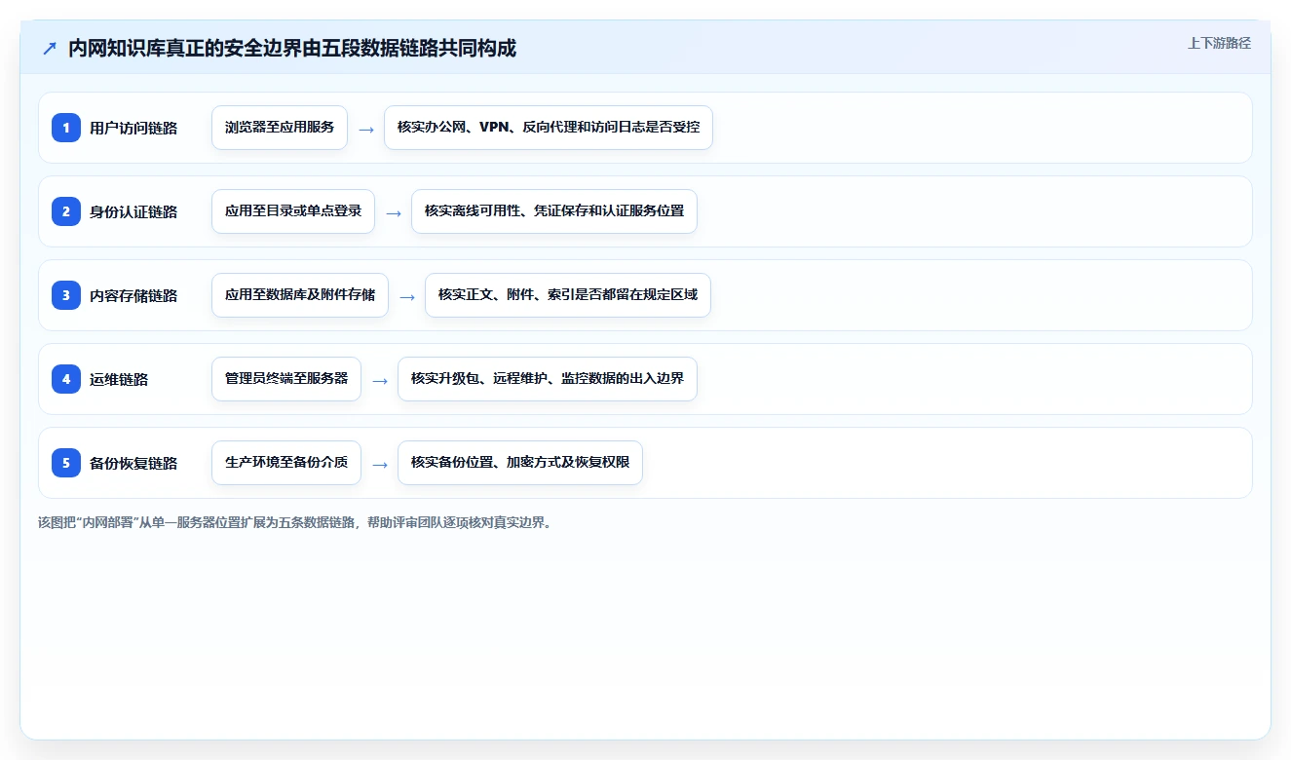Click the number 3 badge
This screenshot has height=760, width=1291.
[66, 295]
